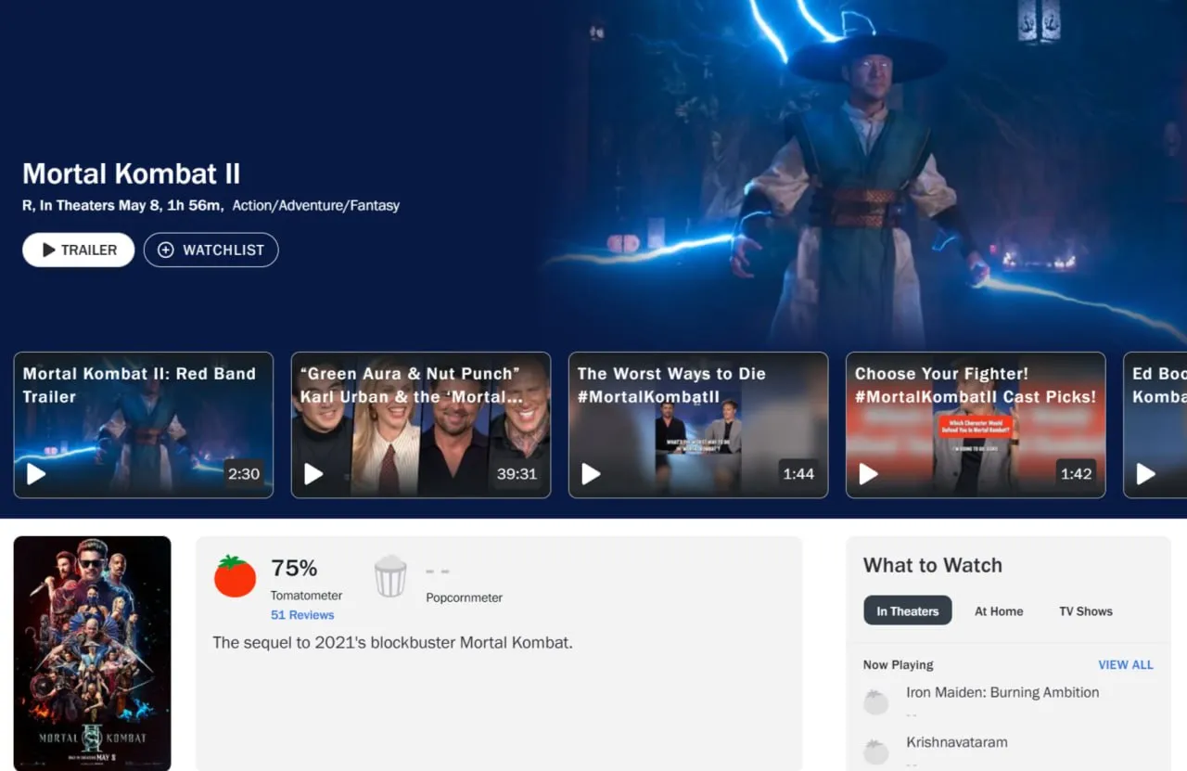Viewport: 1187px width, 771px height.
Task: Open the Mortal Kombat II poster image
Action: click(92, 652)
